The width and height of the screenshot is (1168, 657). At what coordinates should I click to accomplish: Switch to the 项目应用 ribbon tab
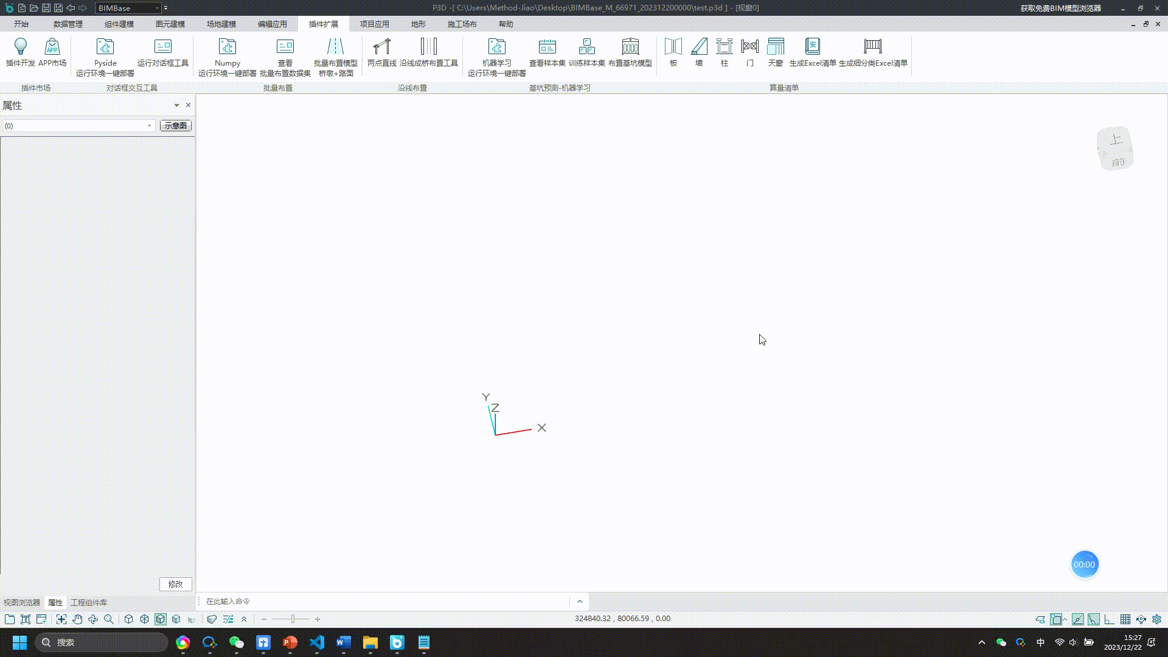[374, 24]
